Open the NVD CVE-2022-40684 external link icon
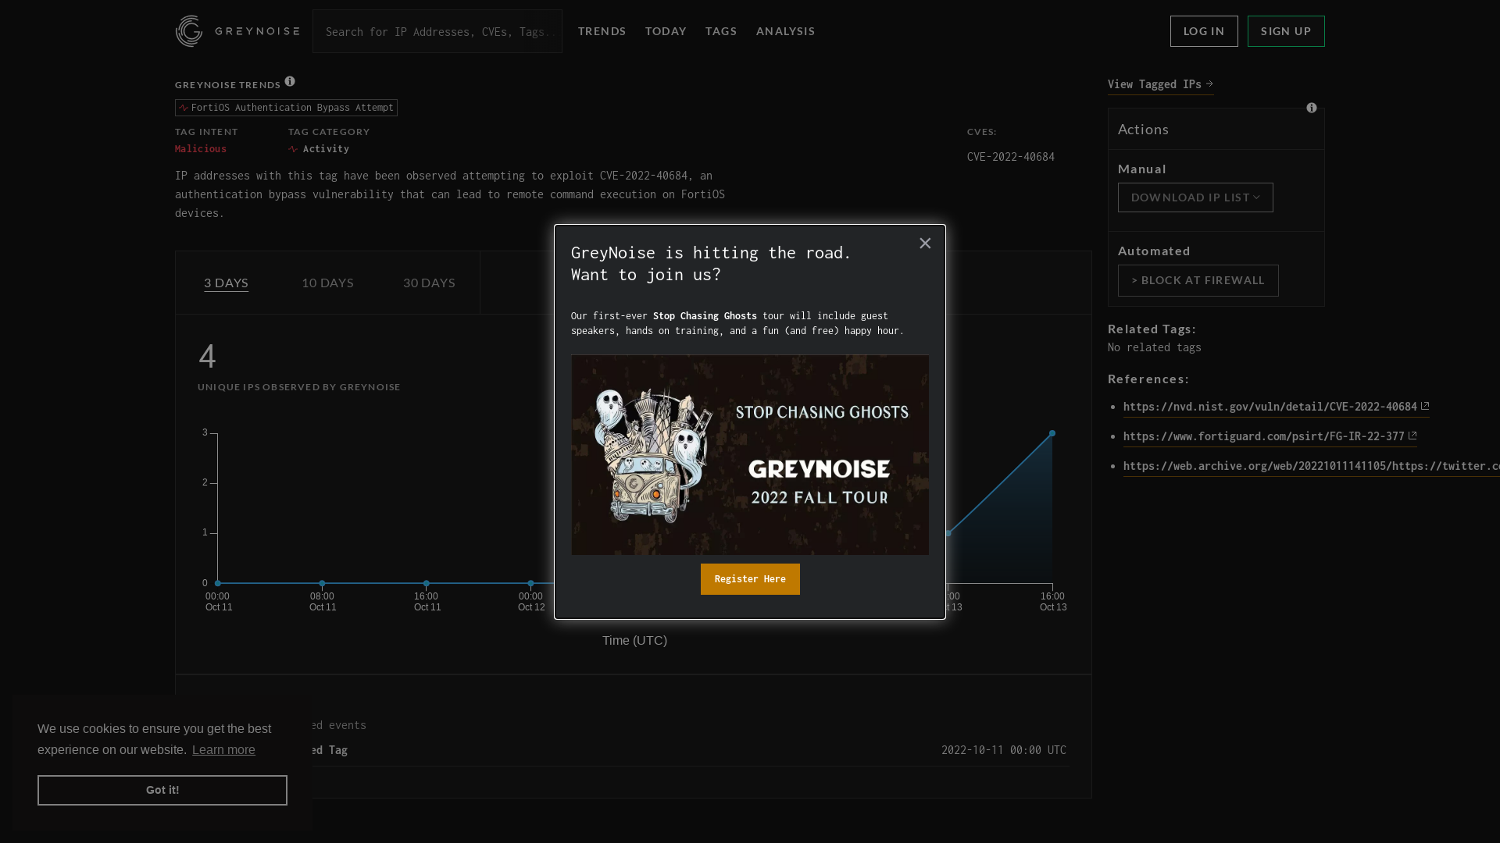This screenshot has width=1500, height=843. point(1425,405)
